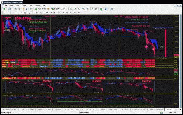This screenshot has width=183, height=115.
Task: Launch MetaEditor via the yellow diamond icon
Action: (48, 9)
